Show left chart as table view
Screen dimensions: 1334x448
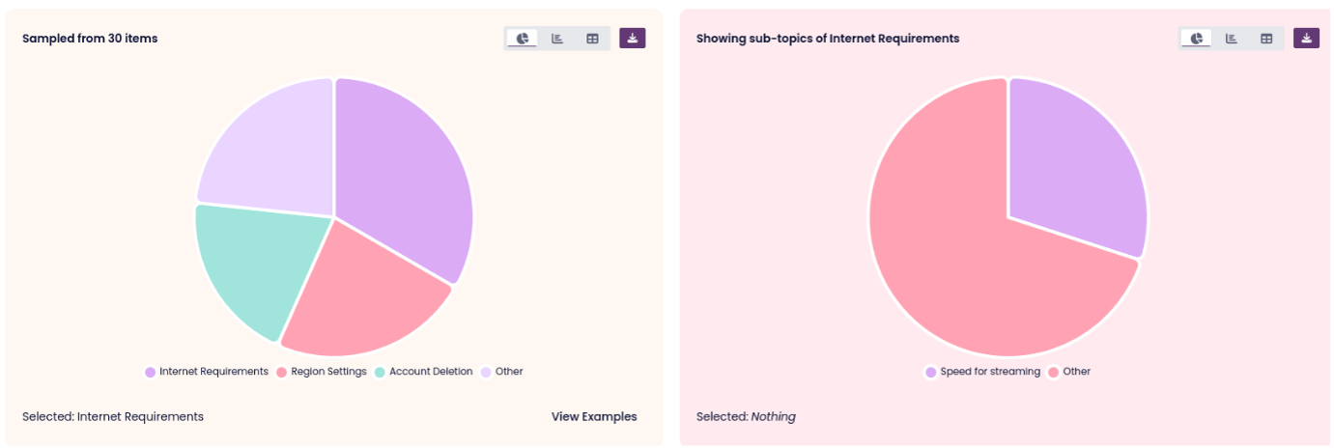pyautogui.click(x=592, y=39)
